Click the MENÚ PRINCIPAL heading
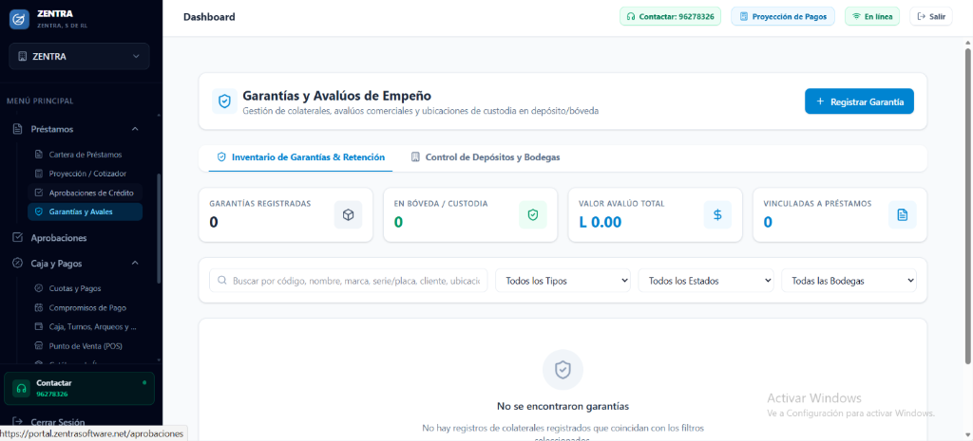Viewport: 973px width, 441px height. point(40,101)
